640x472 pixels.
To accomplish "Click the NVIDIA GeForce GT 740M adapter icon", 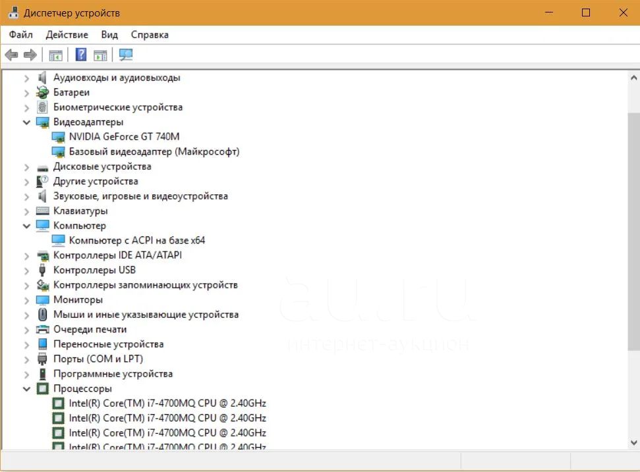I will coord(59,137).
